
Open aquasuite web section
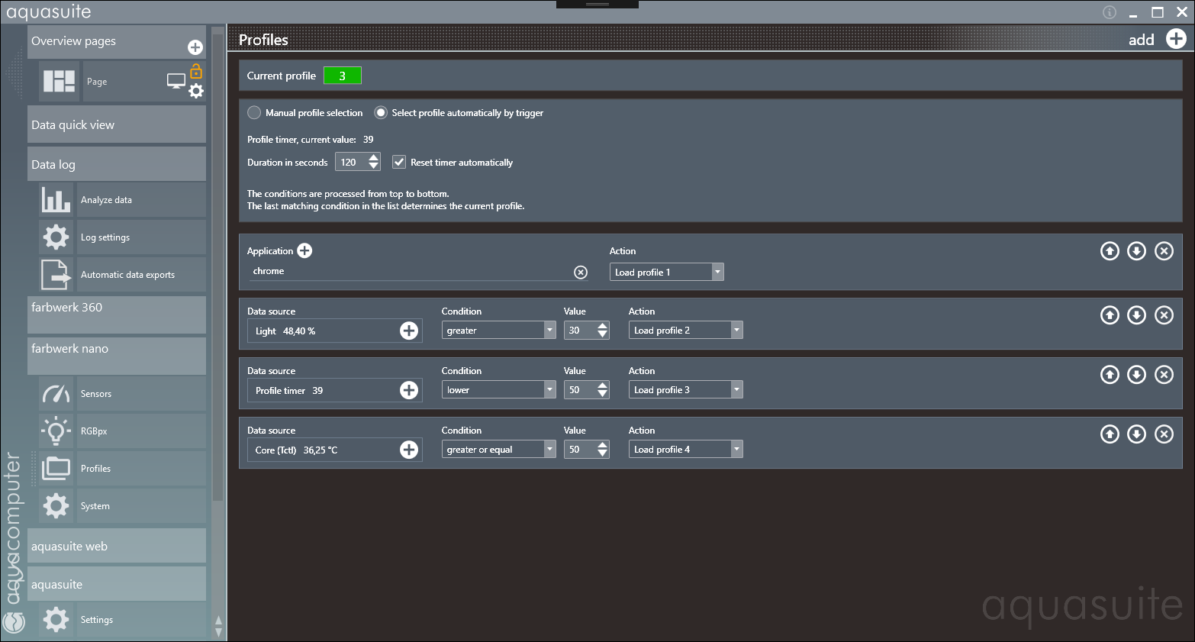click(x=117, y=546)
